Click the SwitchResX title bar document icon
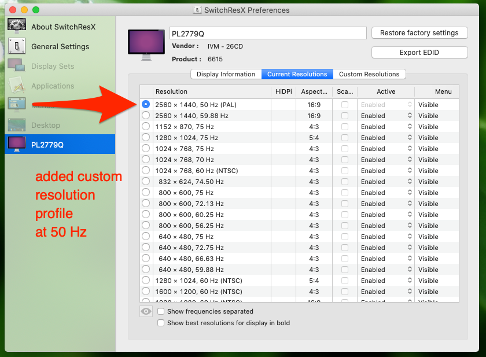486x357 pixels. click(197, 10)
